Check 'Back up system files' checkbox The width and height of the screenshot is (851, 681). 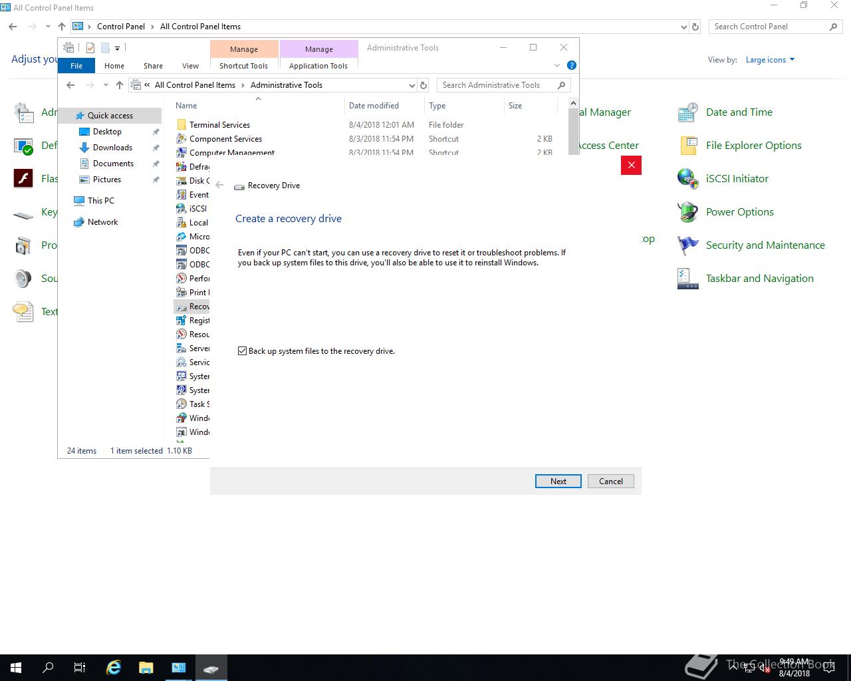point(243,350)
